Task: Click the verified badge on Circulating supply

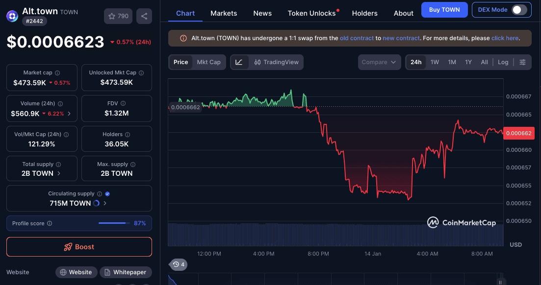Action: (x=107, y=193)
